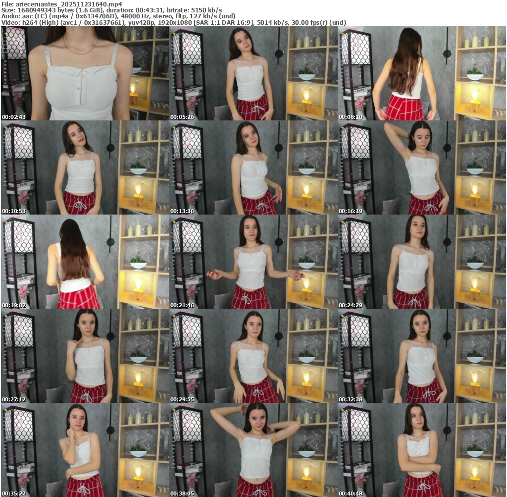507x497 pixels.
Task: Select the frame at 00:38:05
Action: coord(253,450)
